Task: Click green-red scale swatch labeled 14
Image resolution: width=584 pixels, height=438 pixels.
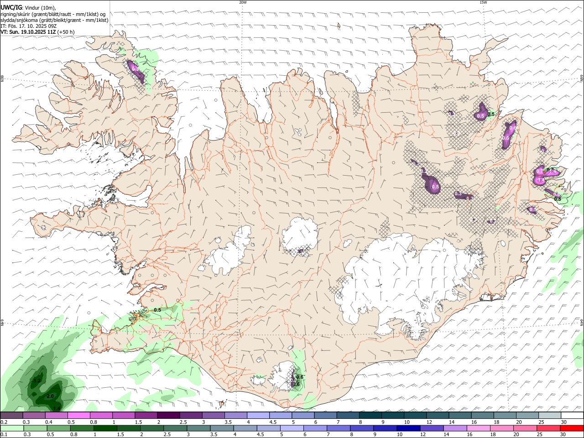Action: tap(455, 428)
